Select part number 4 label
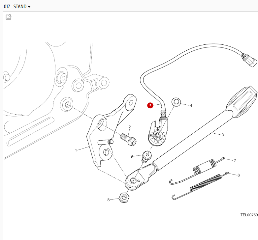The height and width of the screenshot is (240, 258). pyautogui.click(x=191, y=105)
